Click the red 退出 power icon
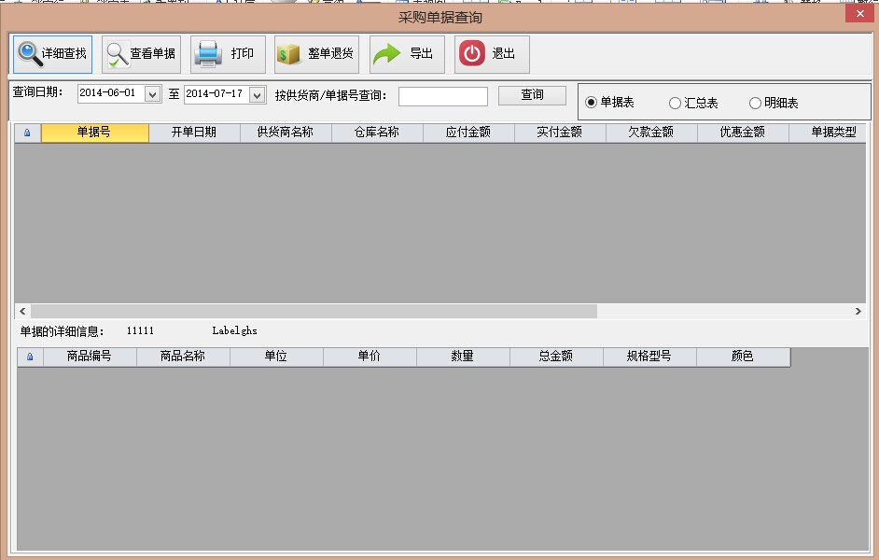The width and height of the screenshot is (879, 560). pos(472,54)
